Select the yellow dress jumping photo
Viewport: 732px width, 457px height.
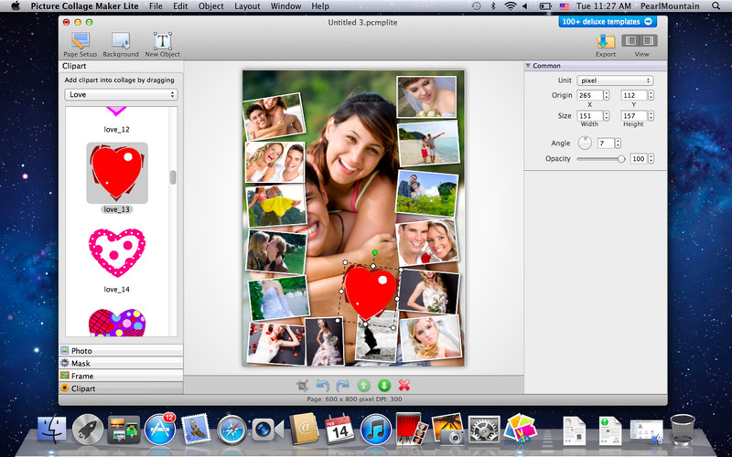[x=276, y=206]
